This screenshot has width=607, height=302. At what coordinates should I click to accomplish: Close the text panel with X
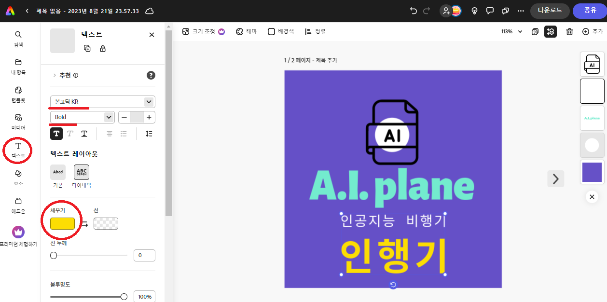coord(152,35)
